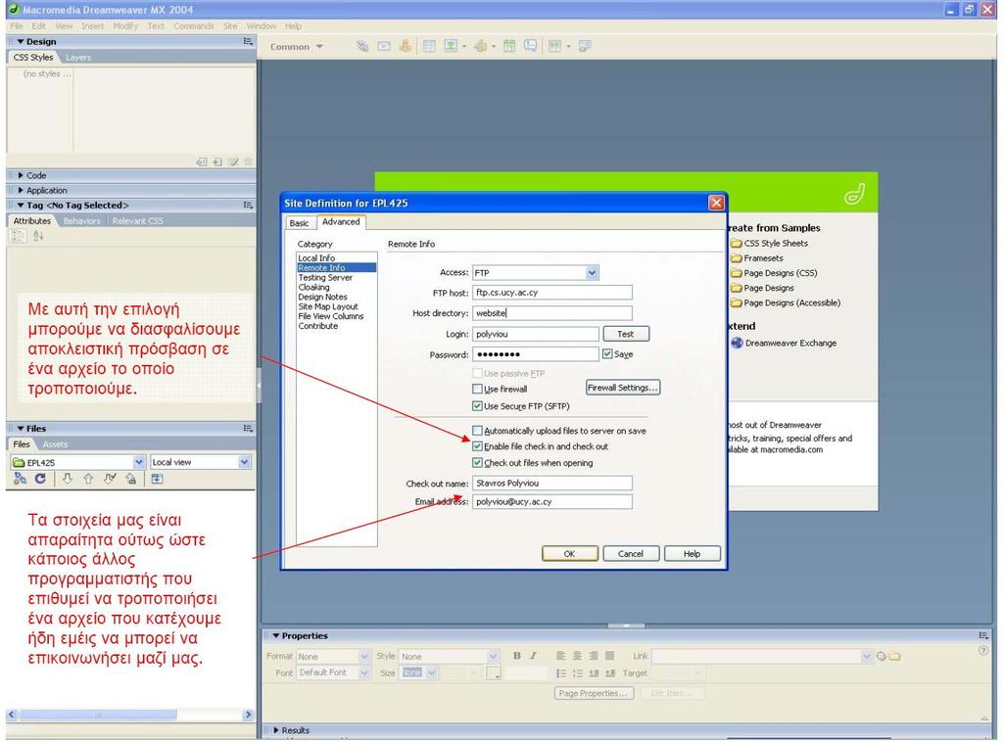Screen dimensions: 1003x742
Task: Open the Site menu
Action: point(230,26)
